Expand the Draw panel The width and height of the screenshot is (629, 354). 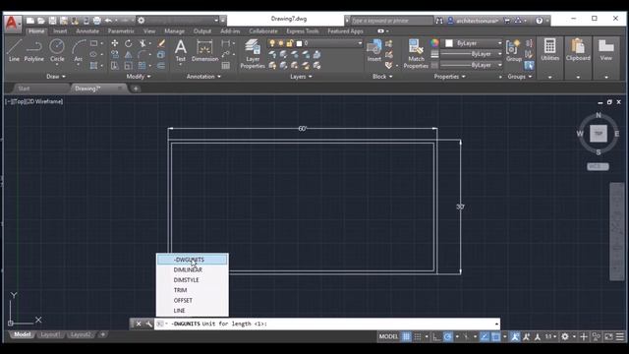[56, 77]
